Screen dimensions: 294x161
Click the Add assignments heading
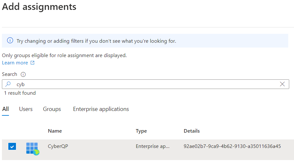pyautogui.click(x=39, y=7)
